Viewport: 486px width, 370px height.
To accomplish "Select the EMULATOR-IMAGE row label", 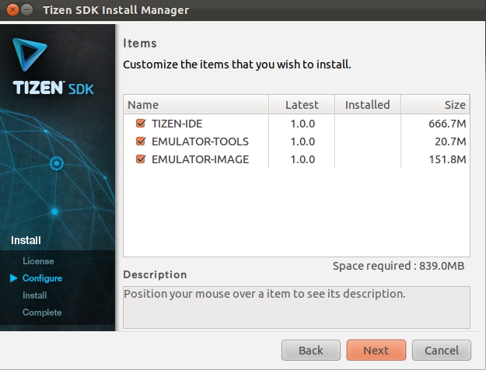I will pyautogui.click(x=200, y=159).
